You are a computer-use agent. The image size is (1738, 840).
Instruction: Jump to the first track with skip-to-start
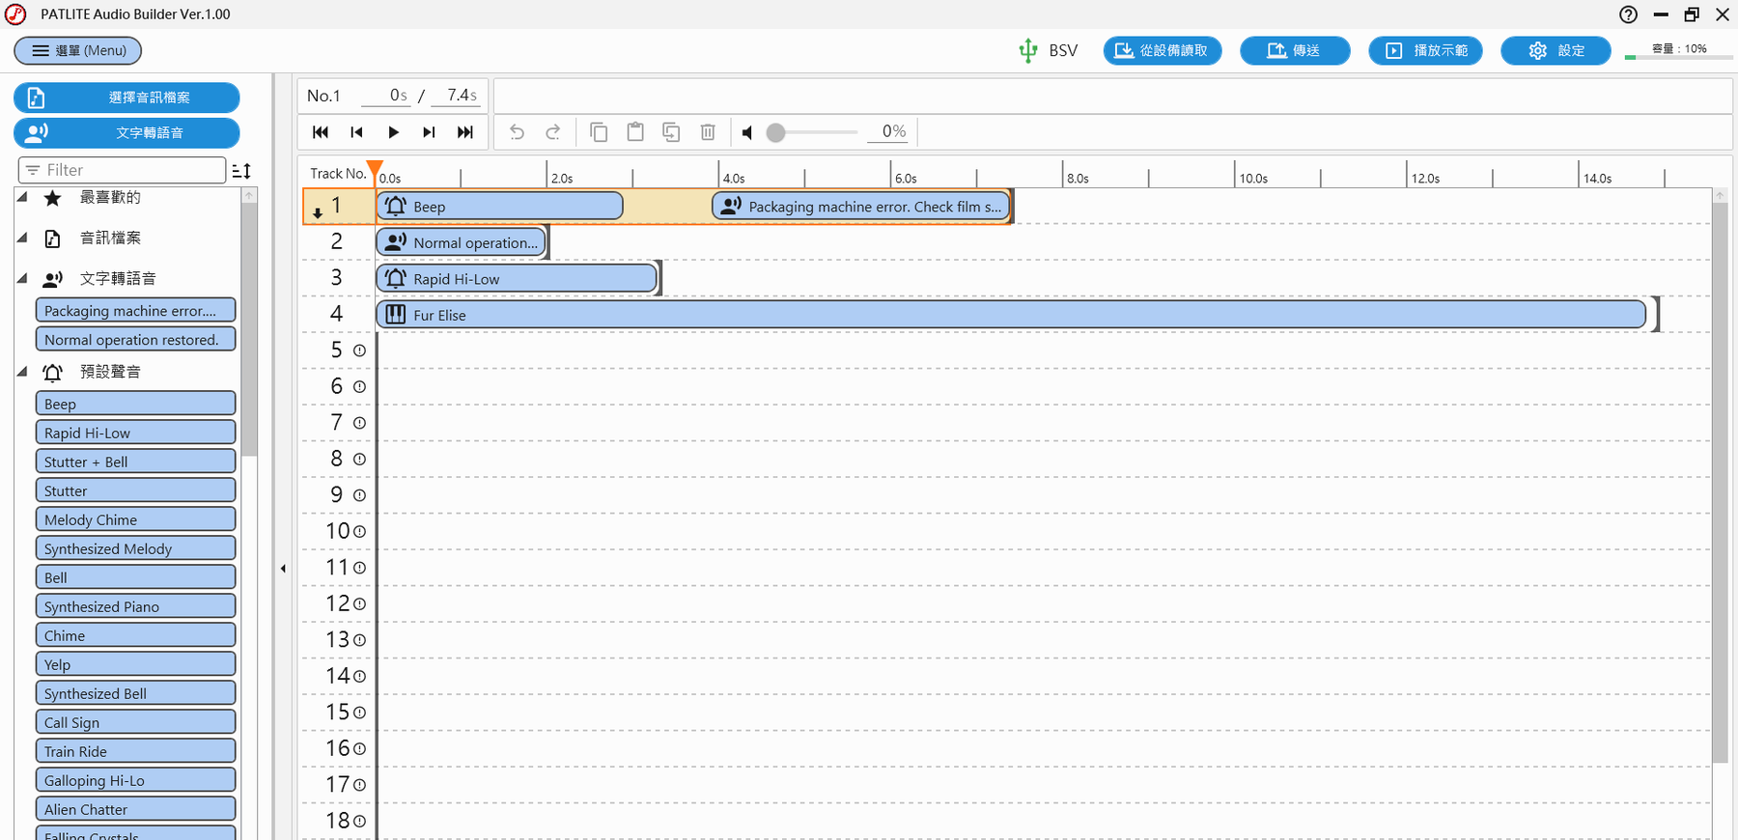pyautogui.click(x=321, y=132)
